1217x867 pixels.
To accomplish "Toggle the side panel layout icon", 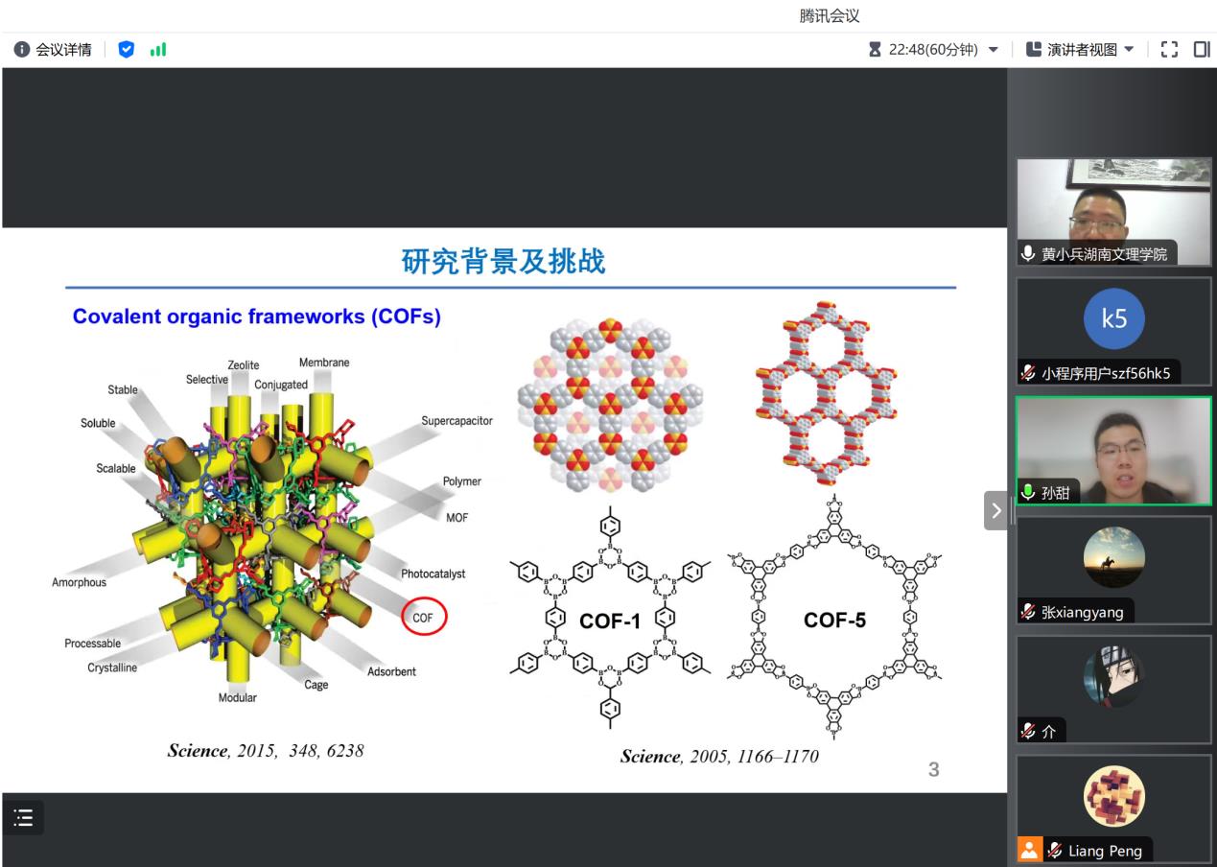I will tap(1201, 50).
